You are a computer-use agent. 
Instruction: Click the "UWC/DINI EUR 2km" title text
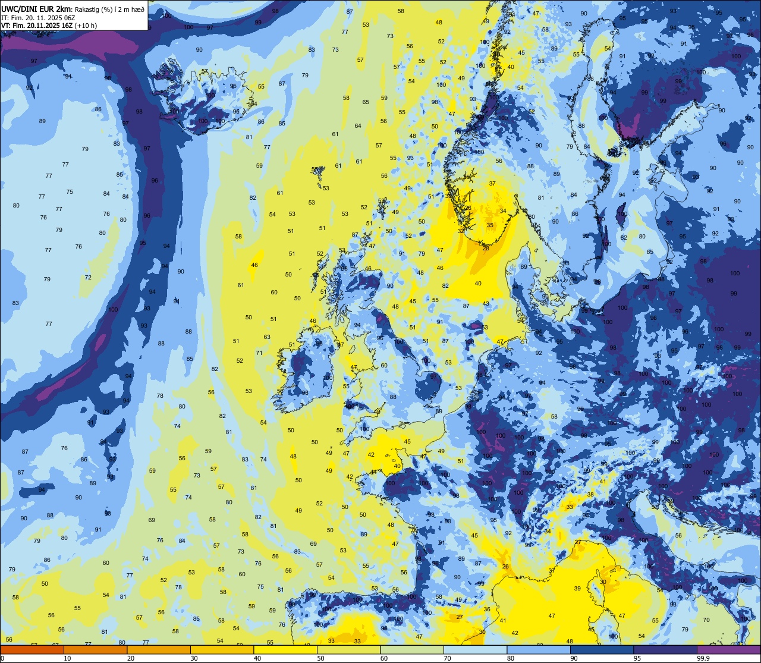tap(35, 8)
